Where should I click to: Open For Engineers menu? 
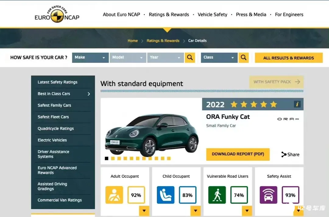289,15
